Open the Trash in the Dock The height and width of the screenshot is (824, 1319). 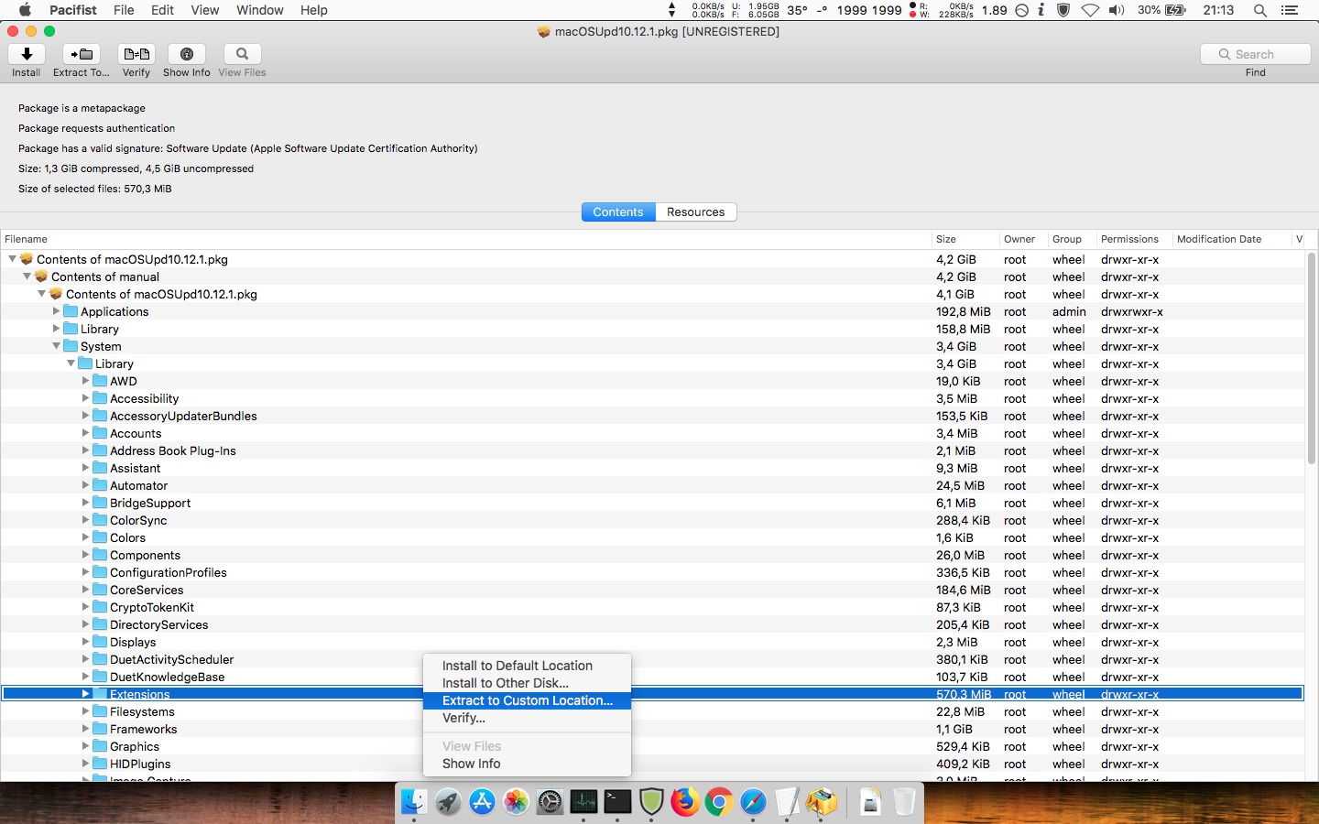904,802
